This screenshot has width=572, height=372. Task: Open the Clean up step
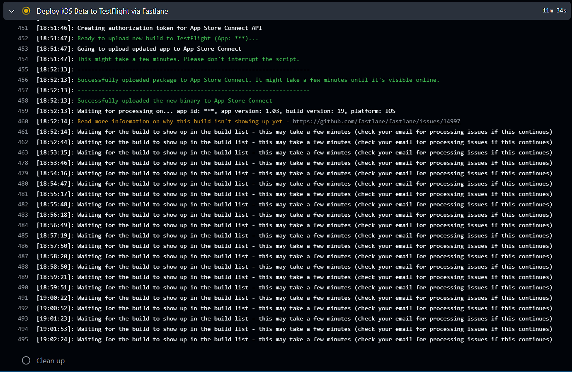[51, 361]
